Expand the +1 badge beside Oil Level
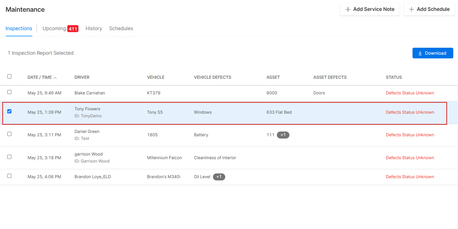The image size is (458, 229). coord(219,177)
